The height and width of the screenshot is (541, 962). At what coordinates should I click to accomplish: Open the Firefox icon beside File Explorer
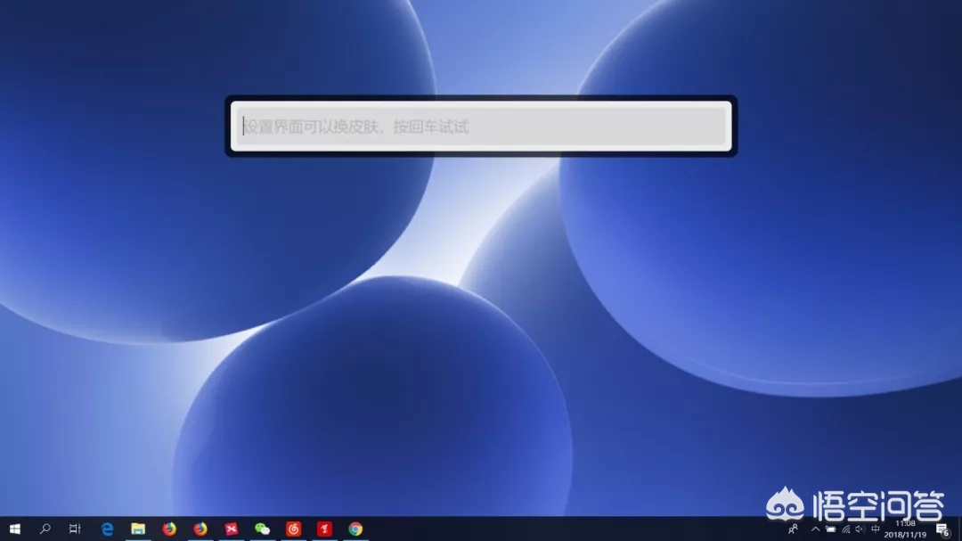pos(169,529)
